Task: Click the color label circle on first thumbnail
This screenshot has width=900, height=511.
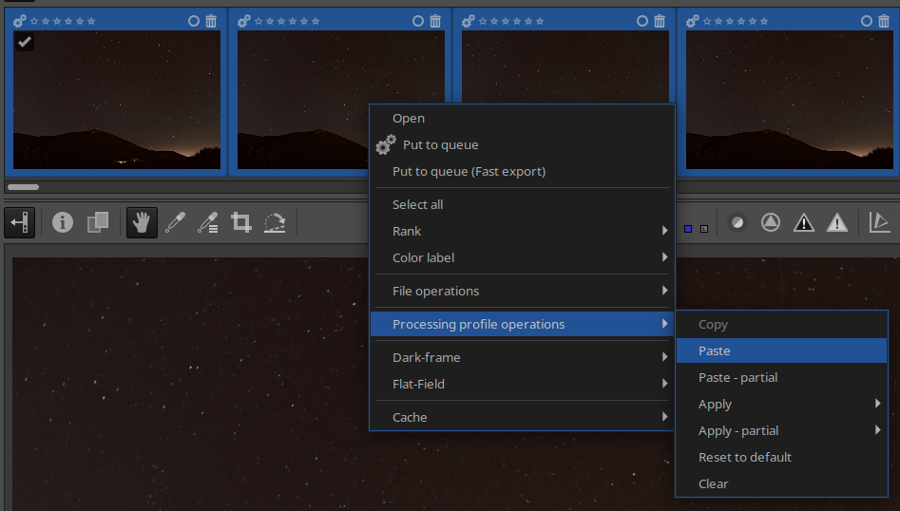Action: (194, 21)
